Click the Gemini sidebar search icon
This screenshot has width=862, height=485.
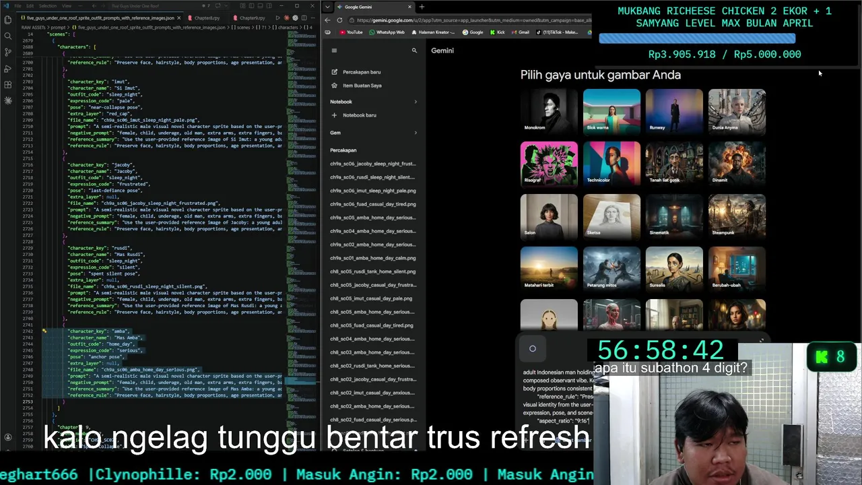click(x=414, y=51)
